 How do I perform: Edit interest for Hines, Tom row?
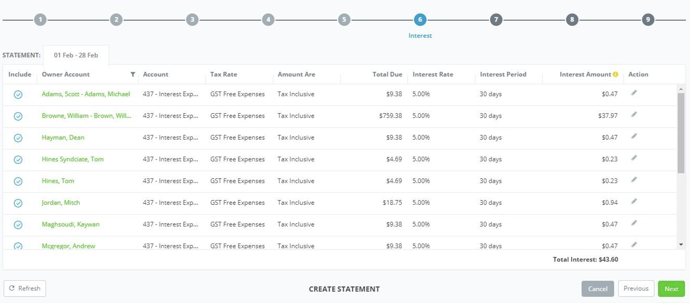(x=634, y=180)
